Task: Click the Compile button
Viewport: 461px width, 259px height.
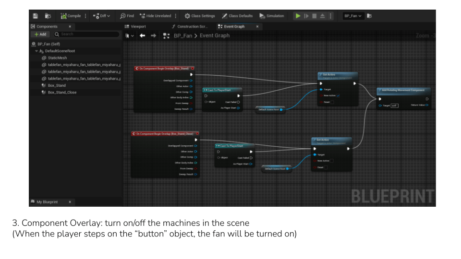Action: (x=71, y=16)
